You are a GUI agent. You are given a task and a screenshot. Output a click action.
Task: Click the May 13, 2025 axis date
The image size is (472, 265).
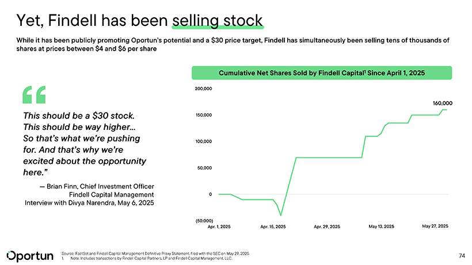point(381,227)
